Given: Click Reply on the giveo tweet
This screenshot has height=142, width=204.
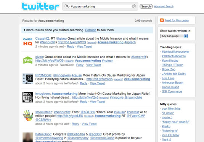Looking at the screenshot, I should 80,65.
